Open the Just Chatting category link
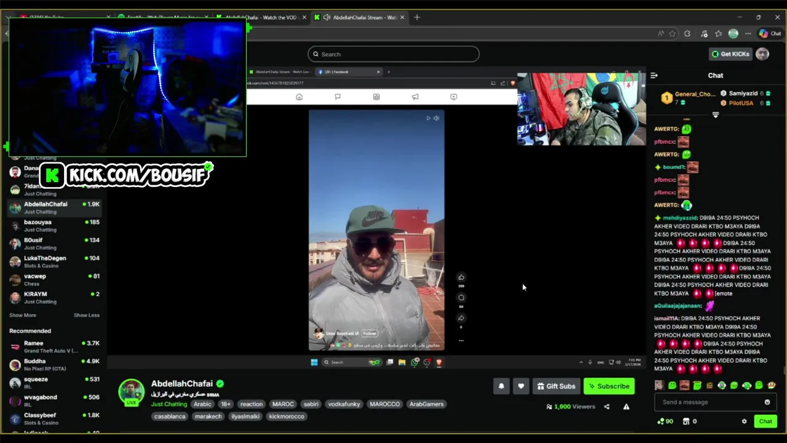 pos(169,404)
